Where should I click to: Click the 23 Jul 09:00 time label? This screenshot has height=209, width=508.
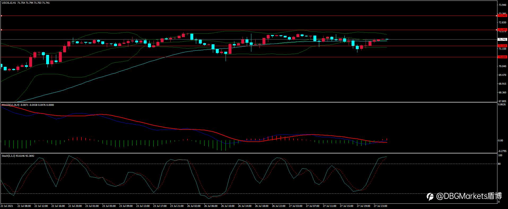coord(126,206)
